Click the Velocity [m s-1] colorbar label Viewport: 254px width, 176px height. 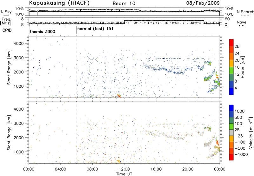click(x=251, y=132)
